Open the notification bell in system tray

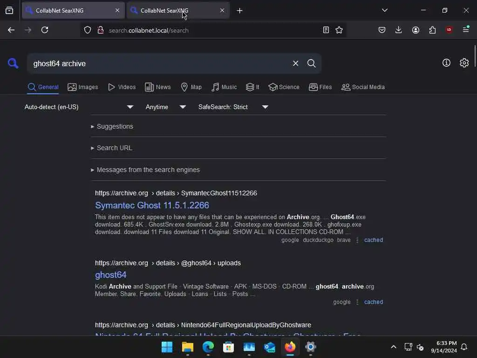pos(464,347)
